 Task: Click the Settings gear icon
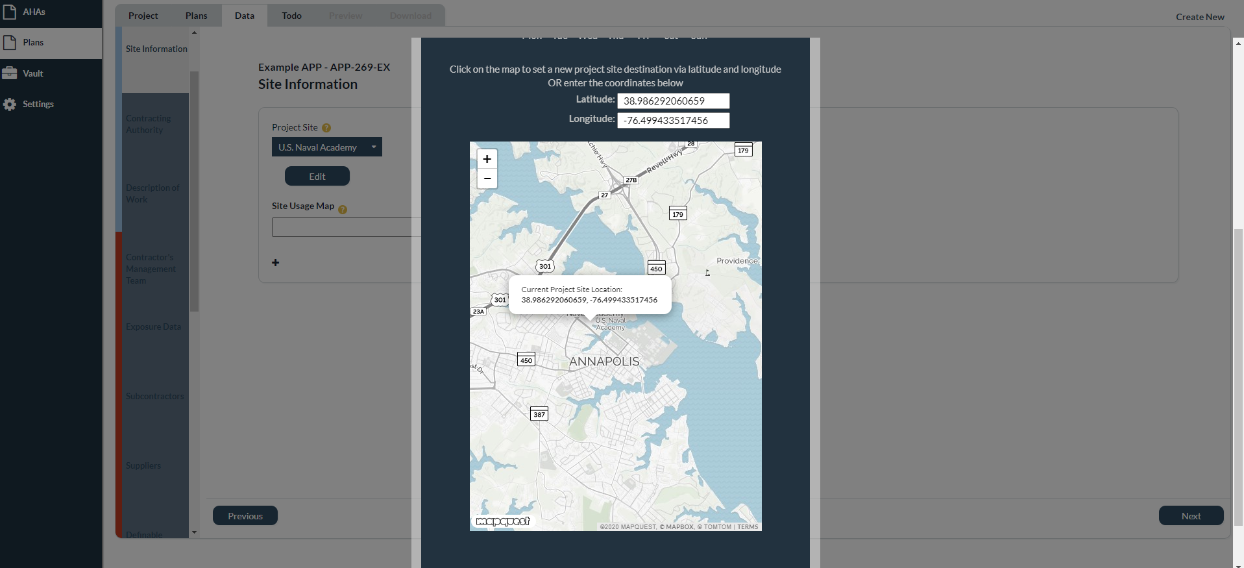click(x=10, y=104)
